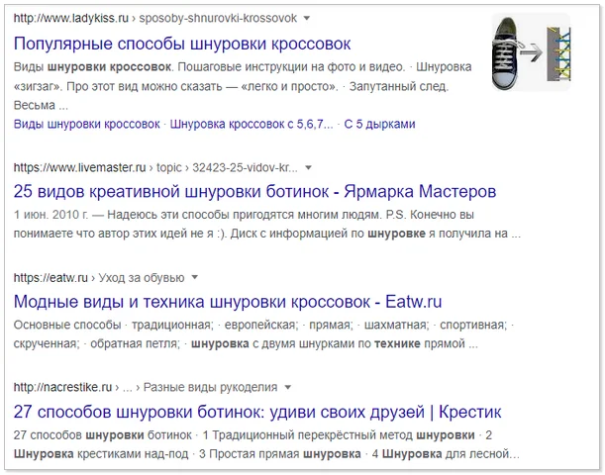Follow sitelink 'С 5 дырками'

pyautogui.click(x=379, y=124)
